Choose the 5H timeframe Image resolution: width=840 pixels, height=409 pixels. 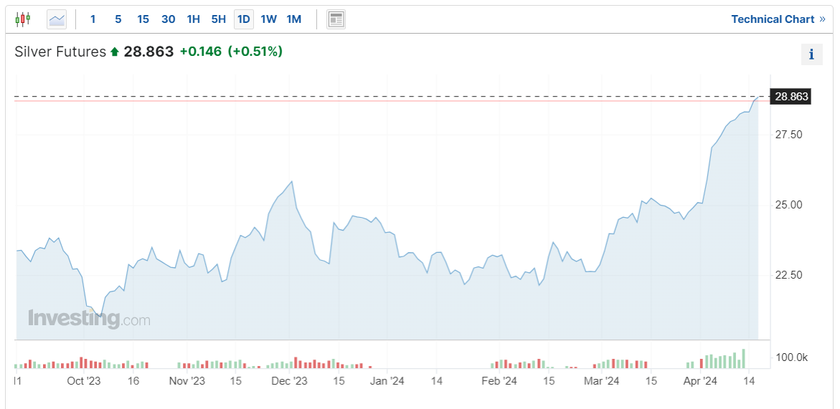[x=218, y=19]
